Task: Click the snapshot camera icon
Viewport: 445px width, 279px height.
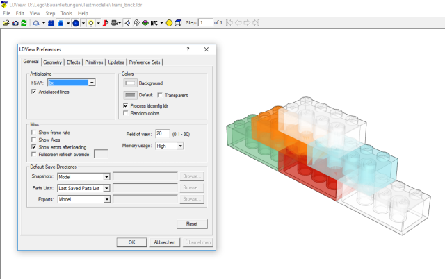Action: 15,23
